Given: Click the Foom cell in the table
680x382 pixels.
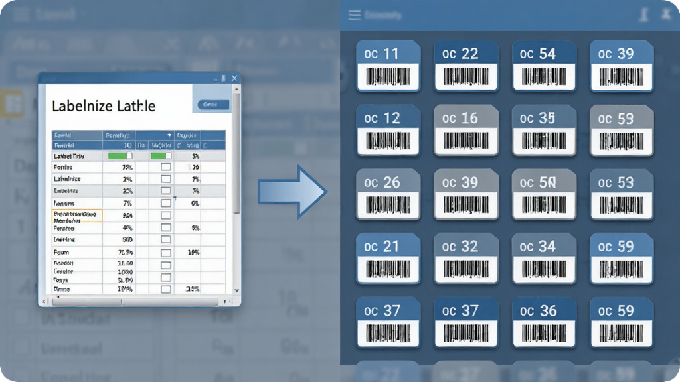Looking at the screenshot, I should click(x=77, y=252).
